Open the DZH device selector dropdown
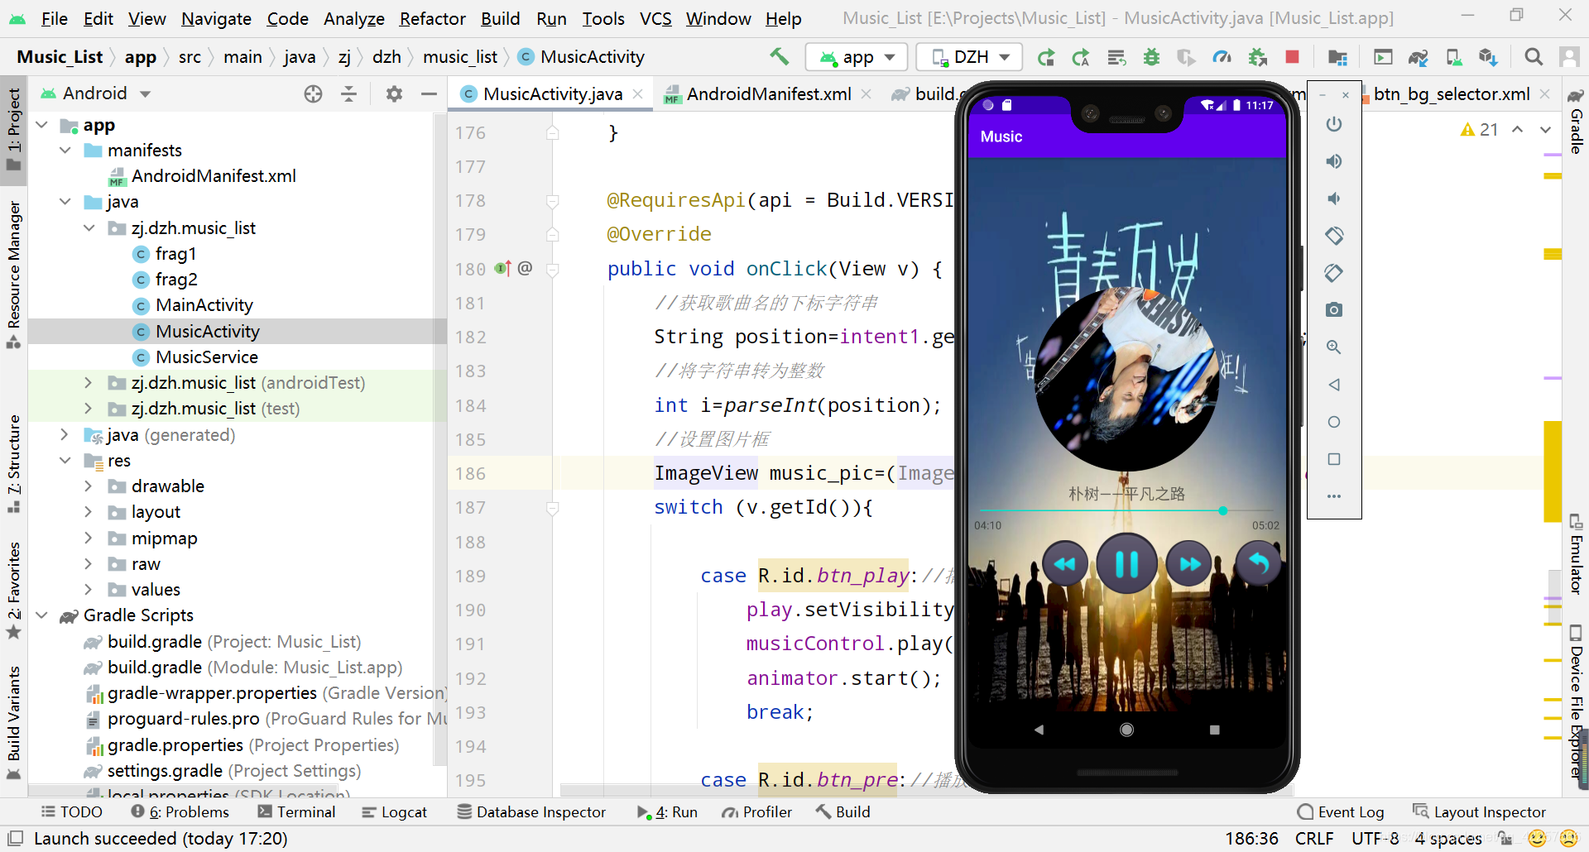Viewport: 1589px width, 852px height. click(970, 57)
